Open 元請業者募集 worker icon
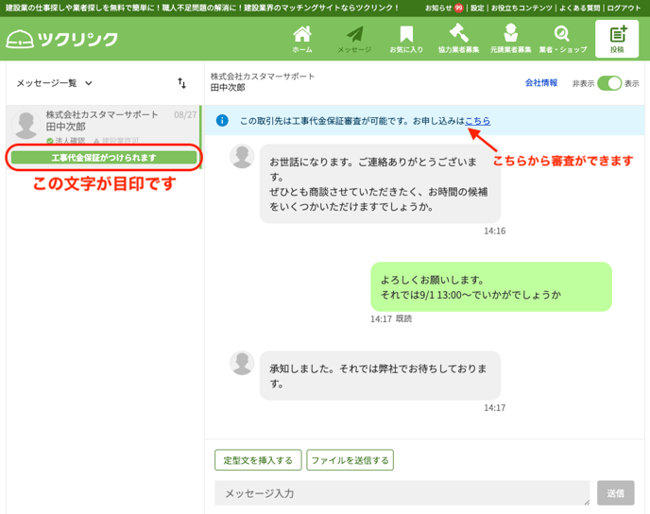This screenshot has width=650, height=514. click(511, 40)
